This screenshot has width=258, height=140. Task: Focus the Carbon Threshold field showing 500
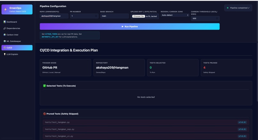click(x=205, y=18)
